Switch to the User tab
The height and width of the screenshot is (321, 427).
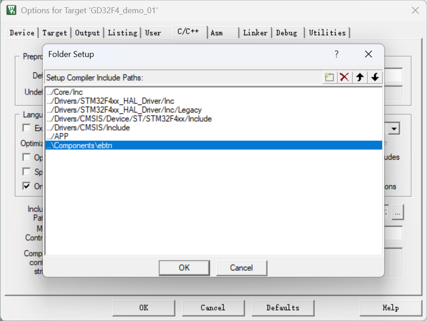coord(153,33)
